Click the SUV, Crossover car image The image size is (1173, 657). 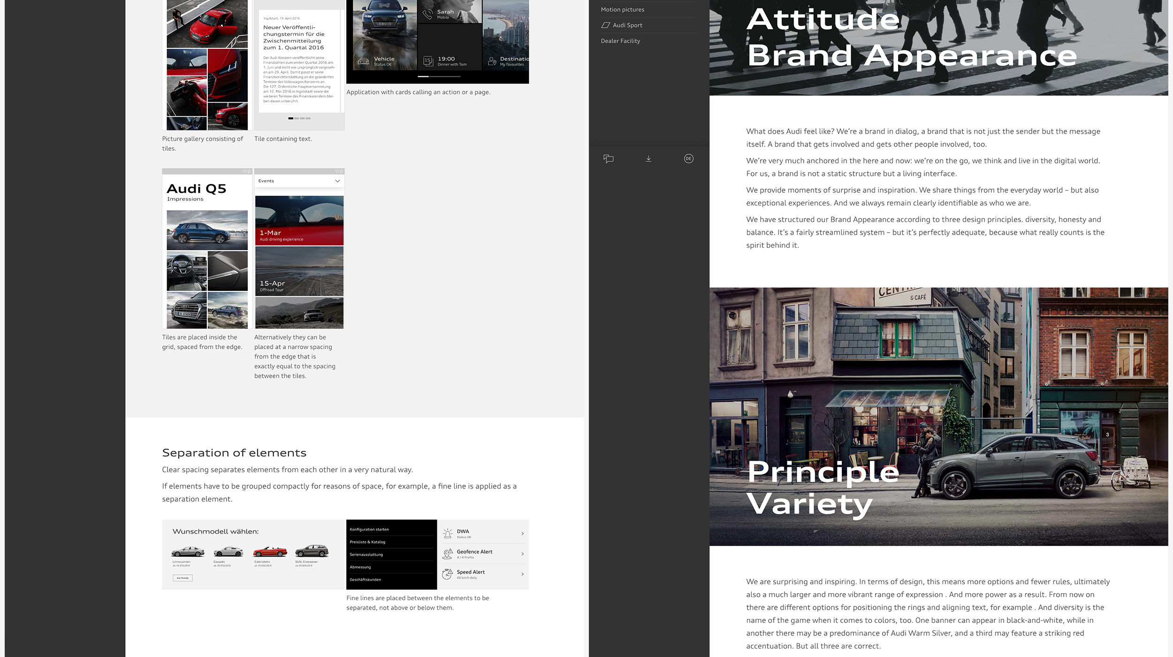click(312, 550)
